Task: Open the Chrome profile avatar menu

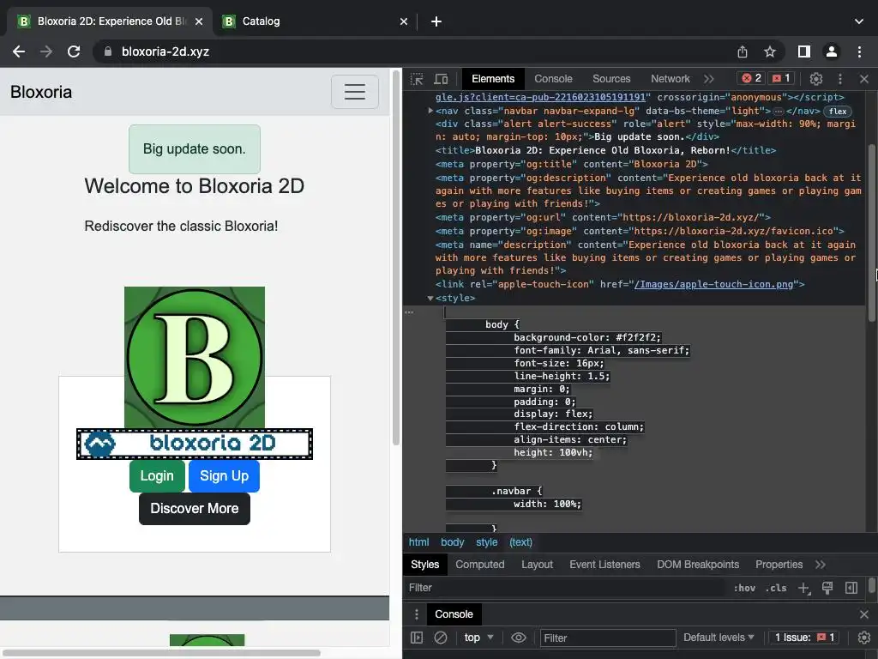Action: coord(832,51)
